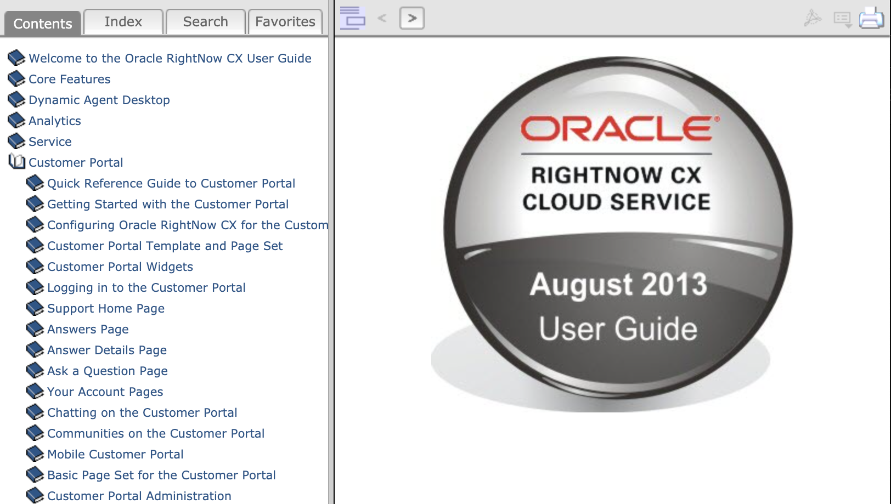The height and width of the screenshot is (504, 891).
Task: Collapse the Customer Portal open book icon
Action: pyautogui.click(x=16, y=162)
